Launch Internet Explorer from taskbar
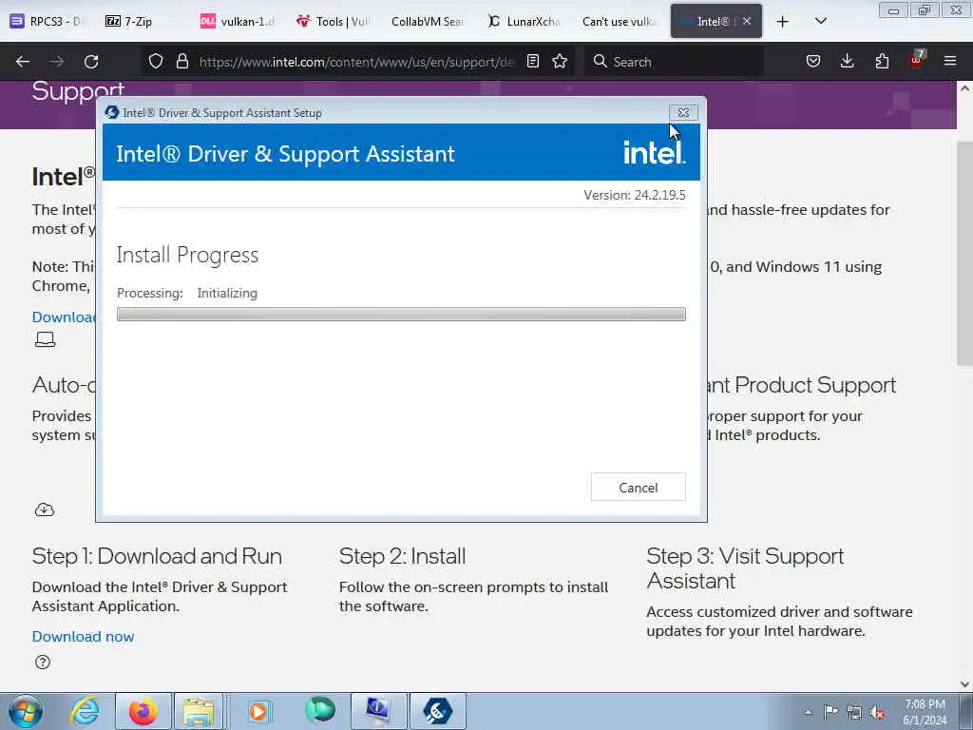The image size is (973, 730). (85, 711)
